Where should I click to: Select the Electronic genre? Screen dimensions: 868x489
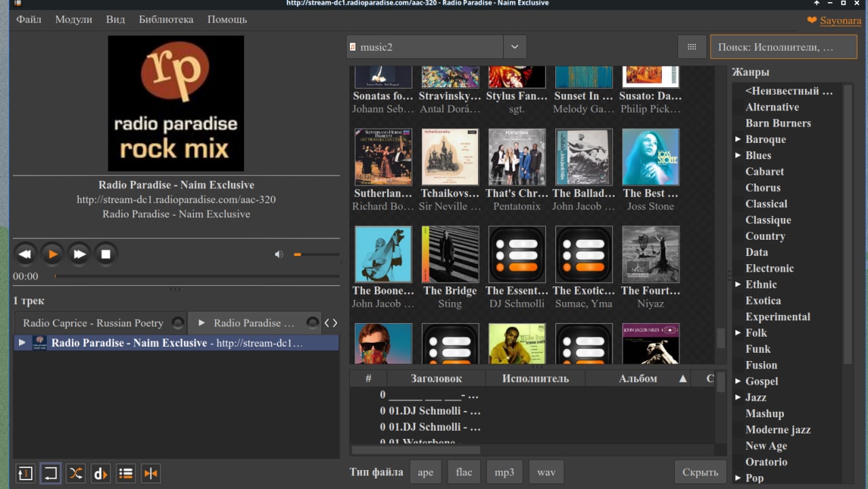770,268
